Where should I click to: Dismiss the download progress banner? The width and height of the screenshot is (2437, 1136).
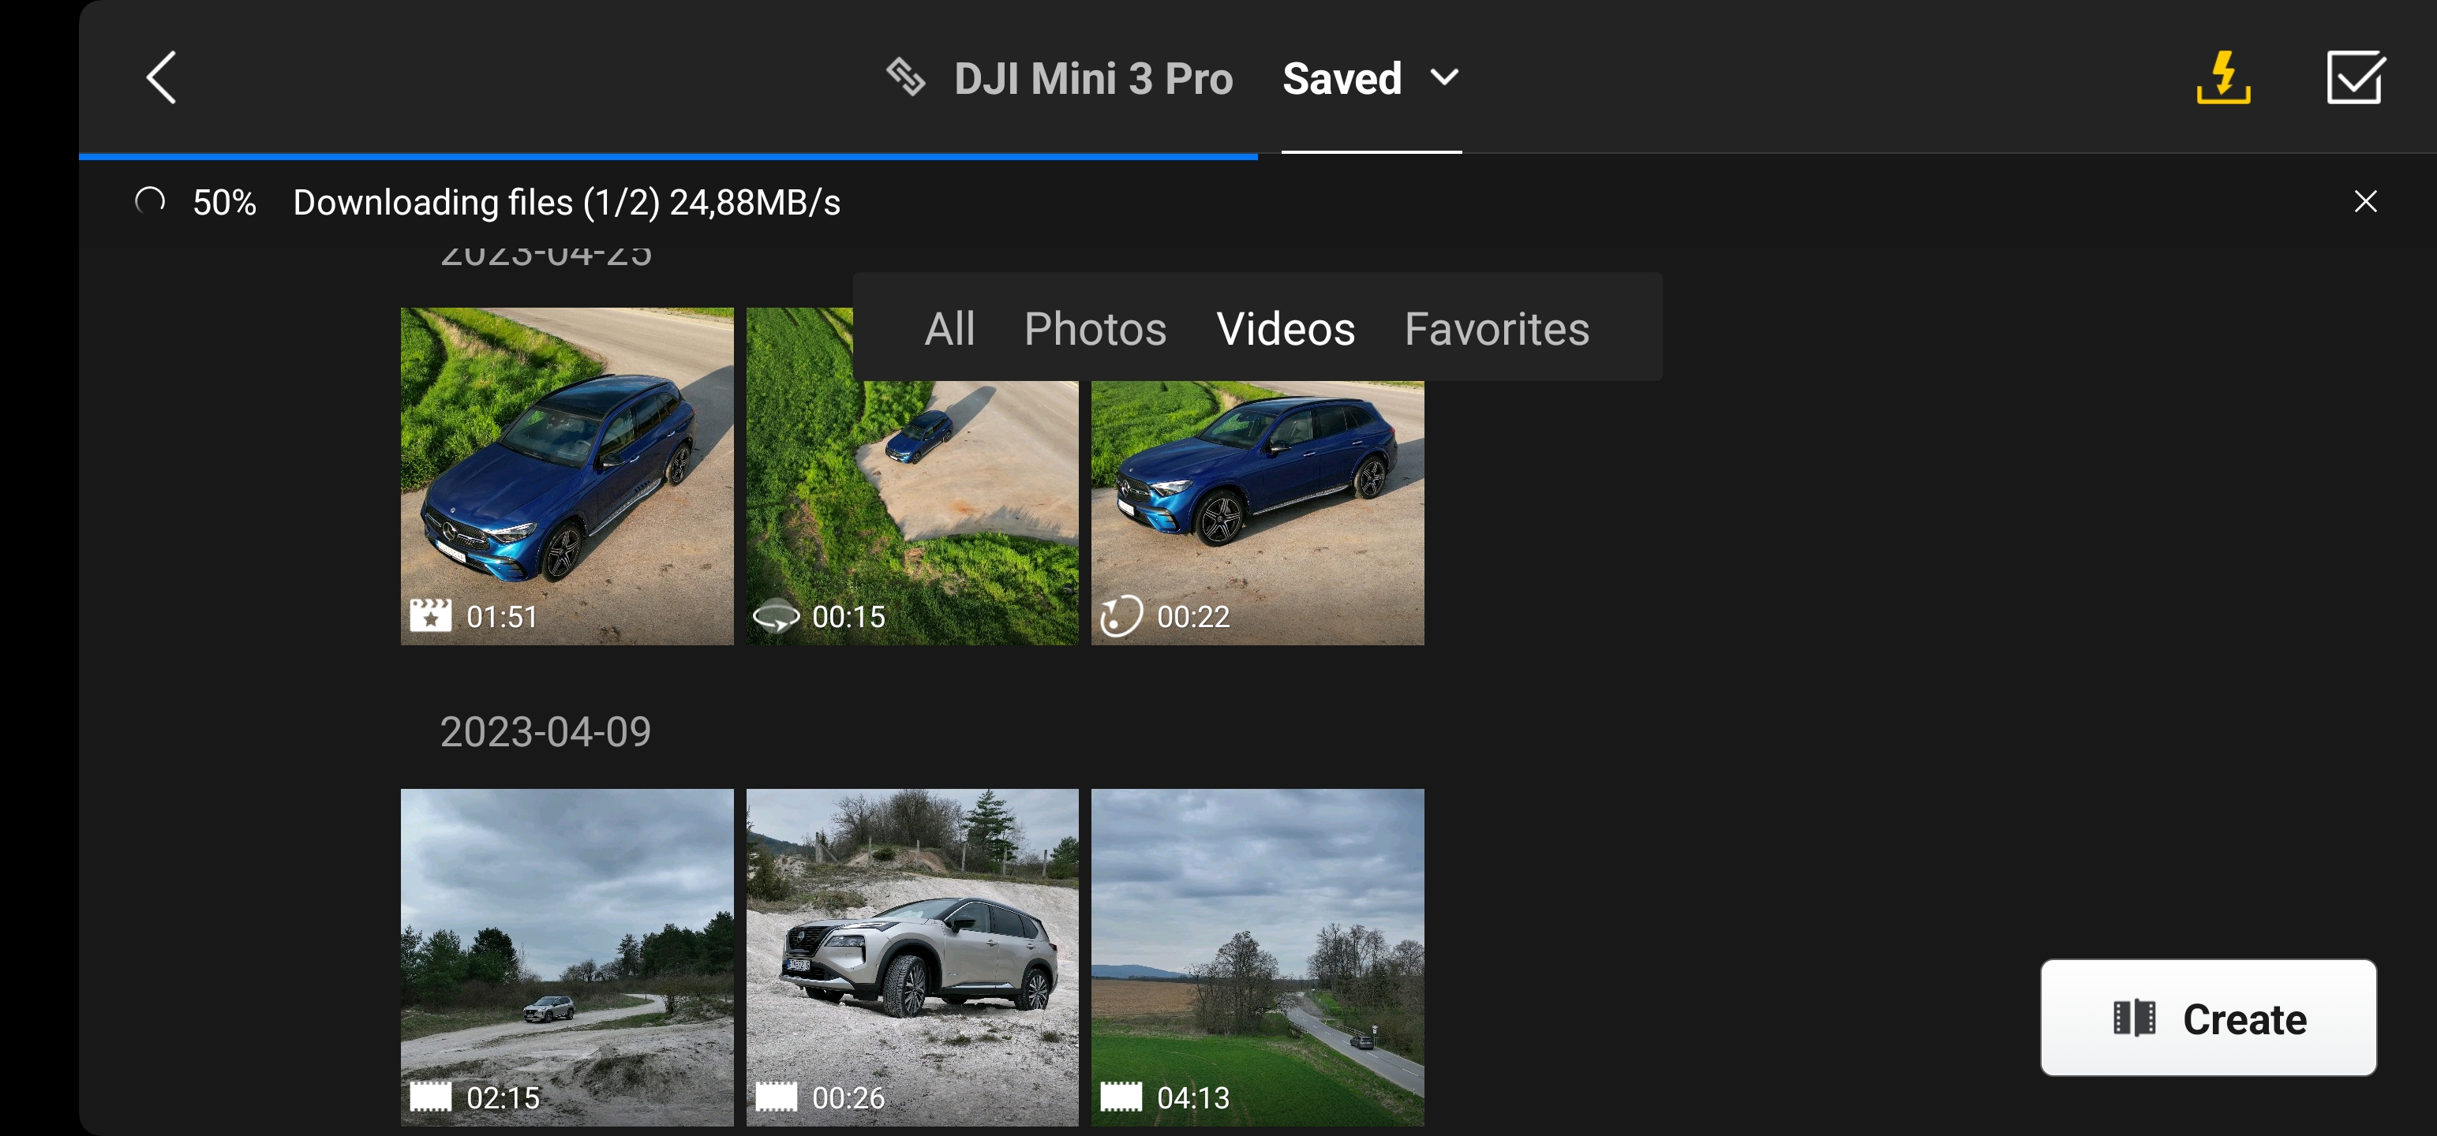tap(2364, 201)
